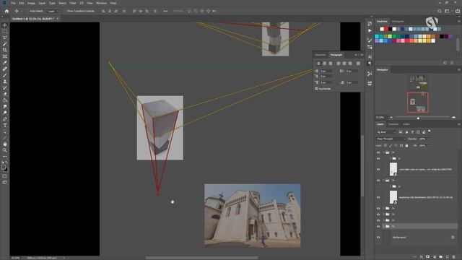This screenshot has width=462, height=260.
Task: Click the foreground color swatch in toolbox
Action: [x=4, y=167]
